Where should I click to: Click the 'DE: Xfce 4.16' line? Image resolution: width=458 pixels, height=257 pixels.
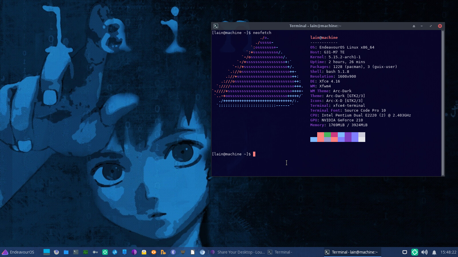coord(325,81)
